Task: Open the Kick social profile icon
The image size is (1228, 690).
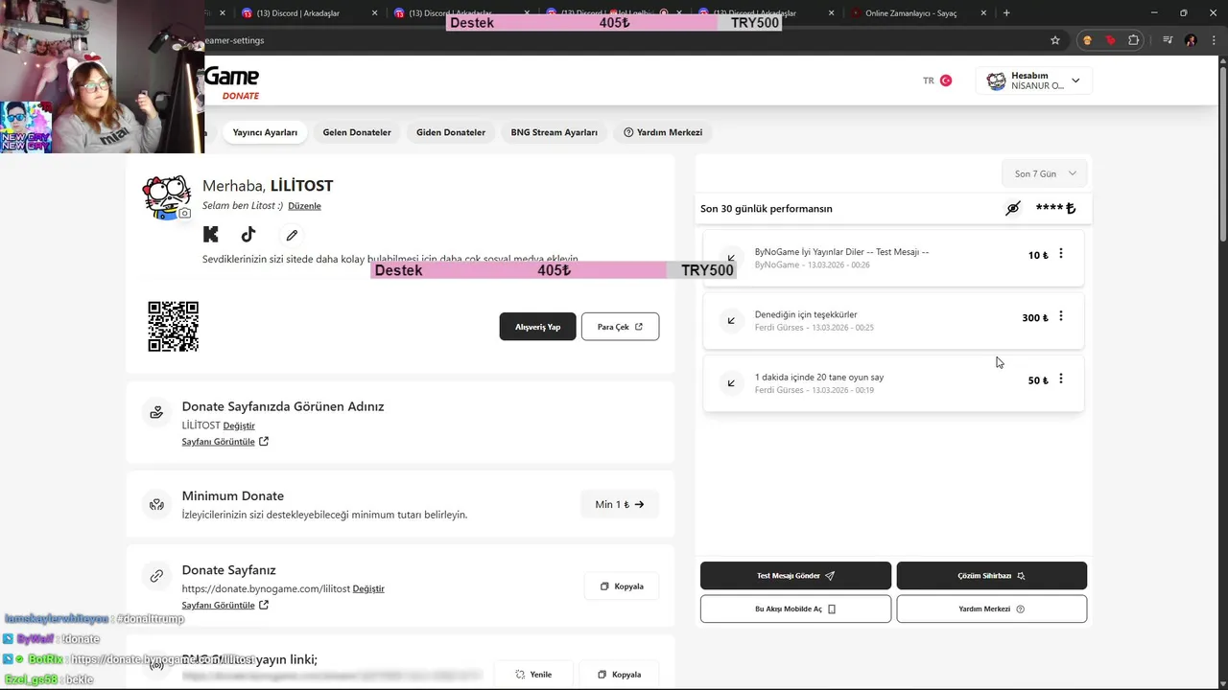Action: pyautogui.click(x=211, y=234)
